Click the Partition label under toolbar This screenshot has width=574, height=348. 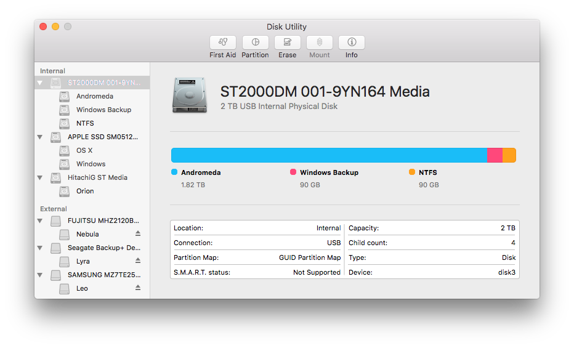coord(255,55)
